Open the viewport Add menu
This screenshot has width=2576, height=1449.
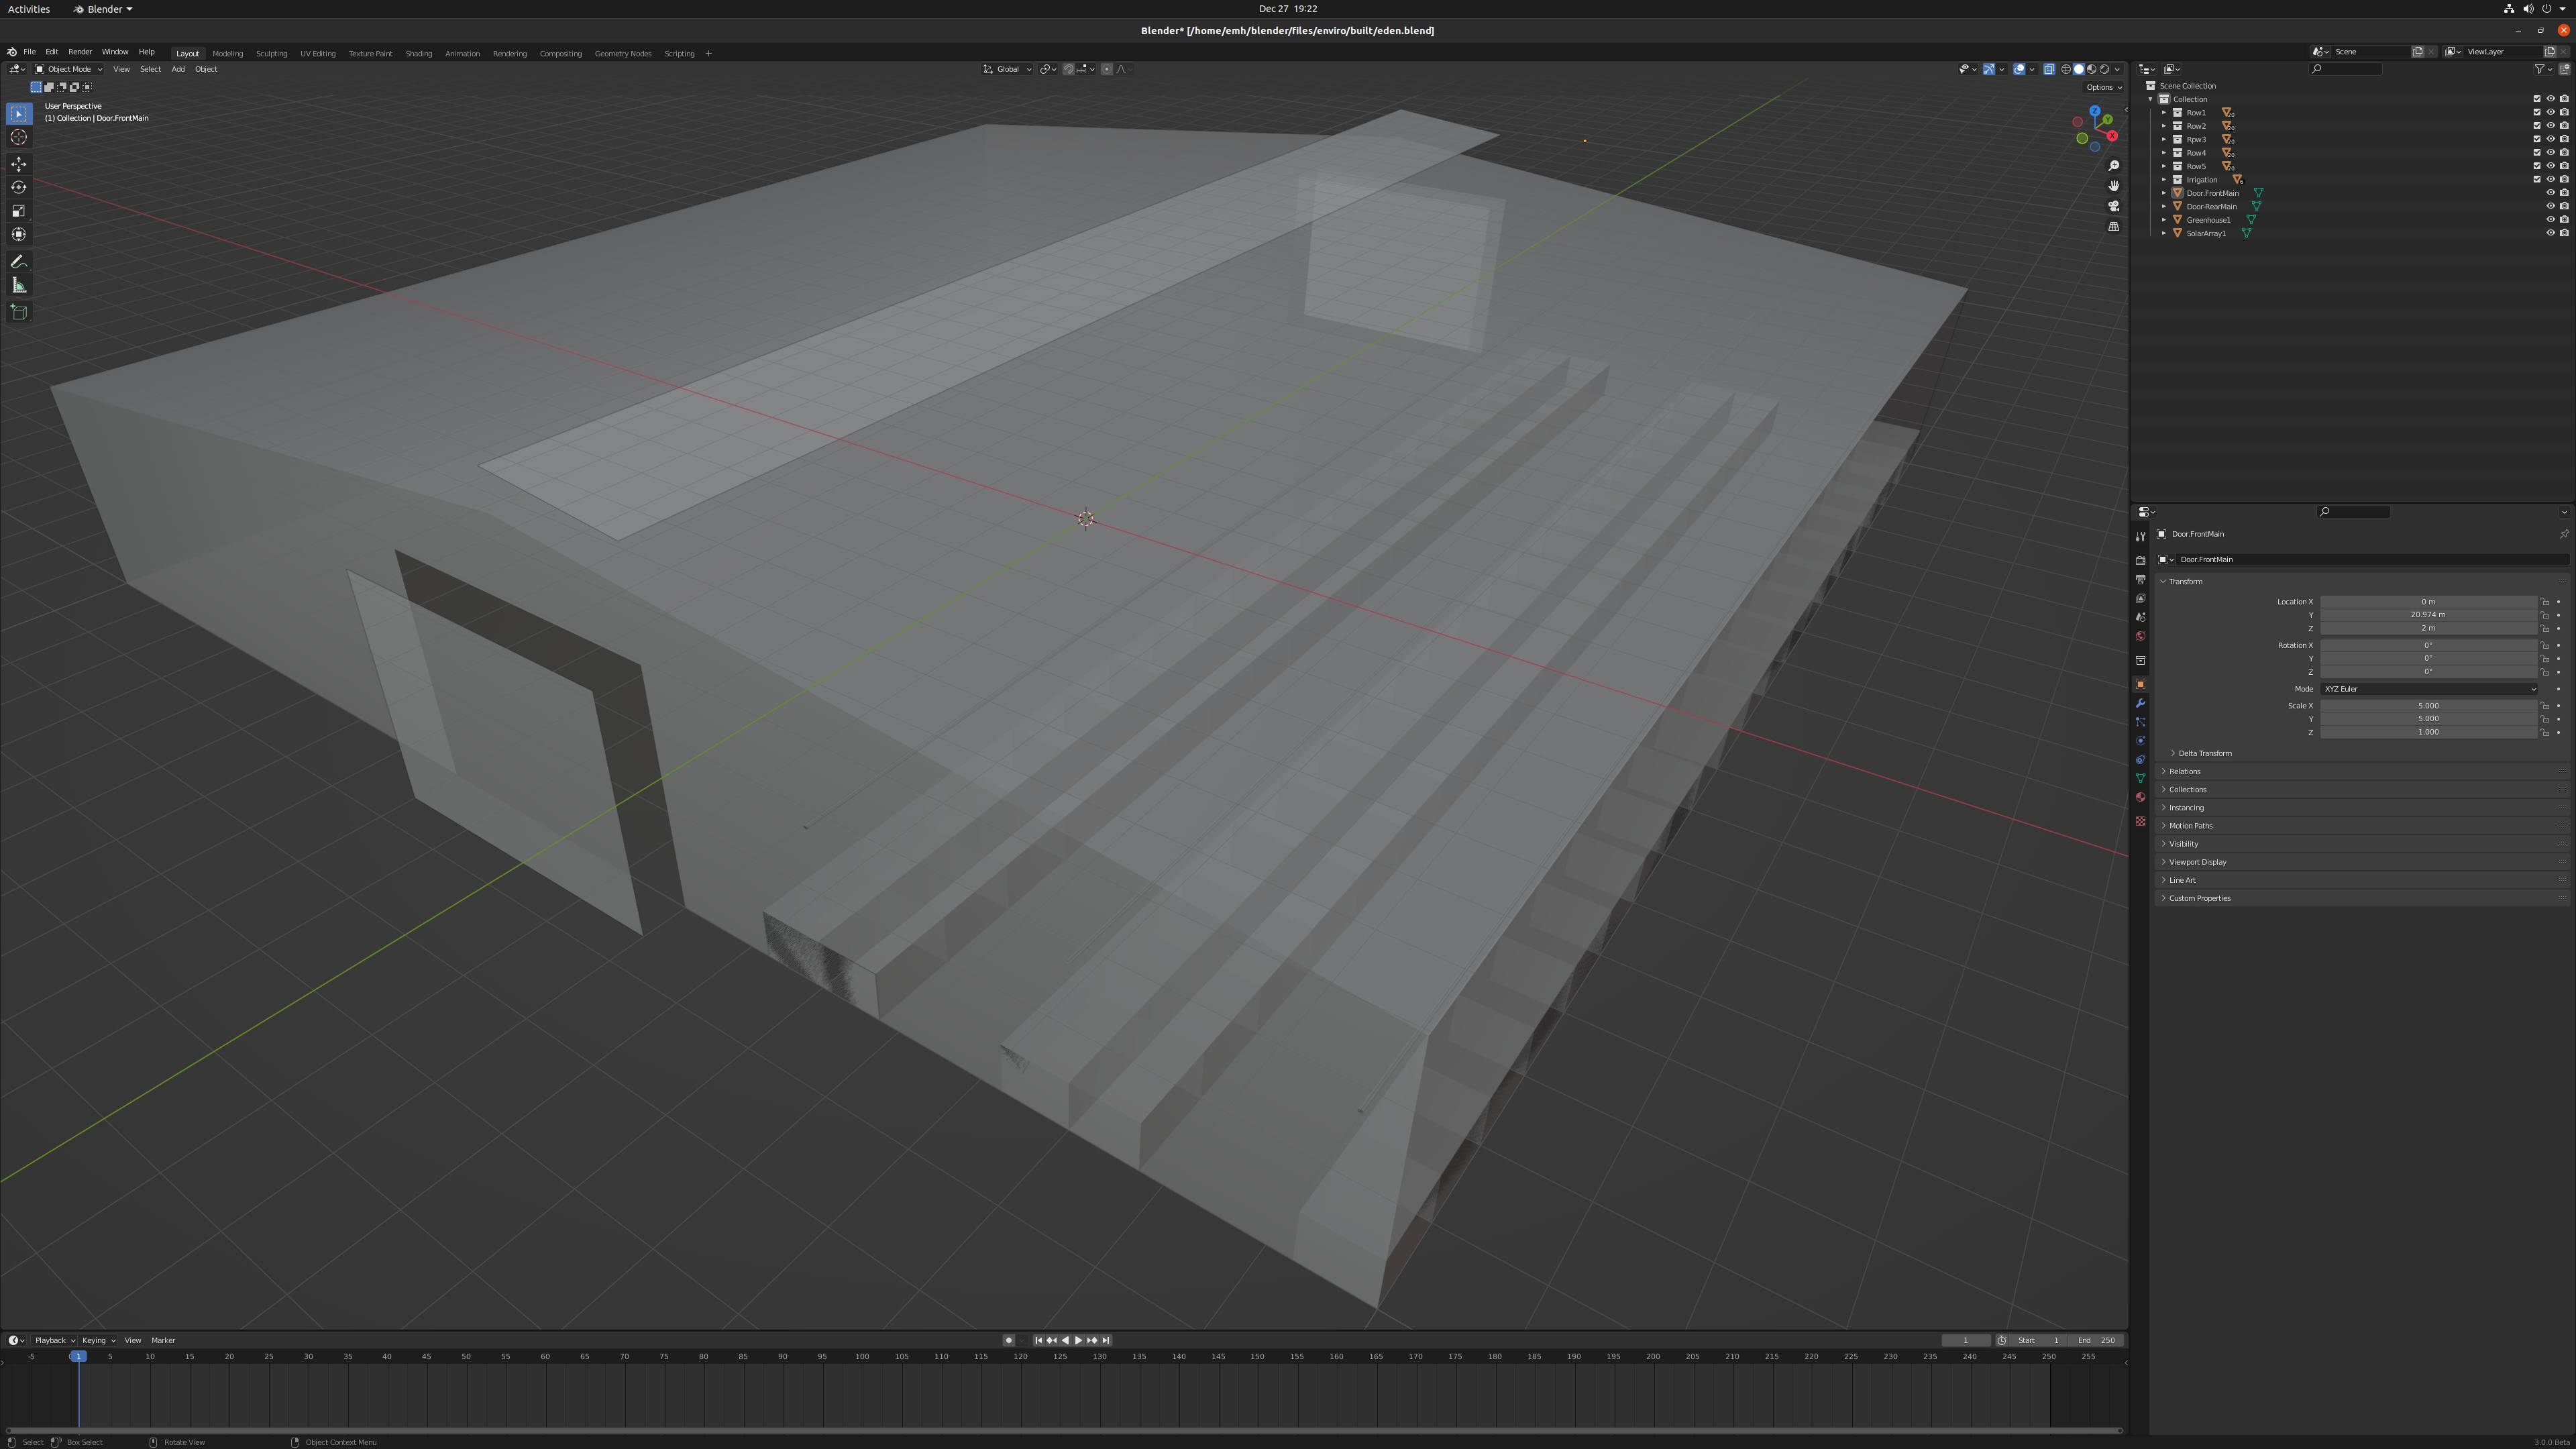coord(178,69)
